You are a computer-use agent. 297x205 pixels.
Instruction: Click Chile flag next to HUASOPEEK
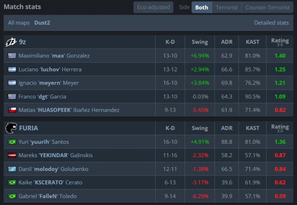point(12,110)
